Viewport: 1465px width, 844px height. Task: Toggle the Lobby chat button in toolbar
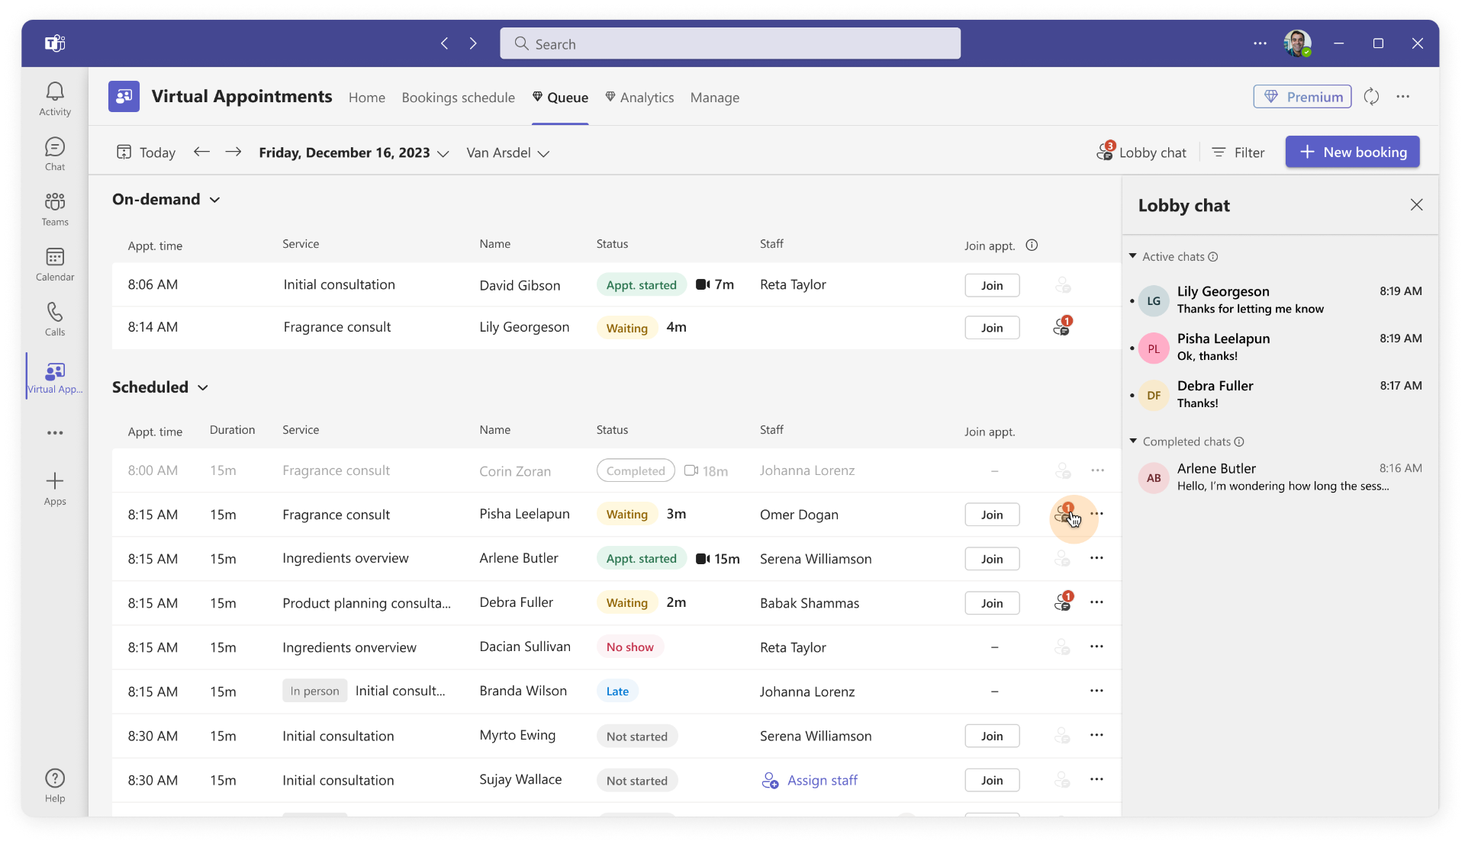pos(1141,152)
